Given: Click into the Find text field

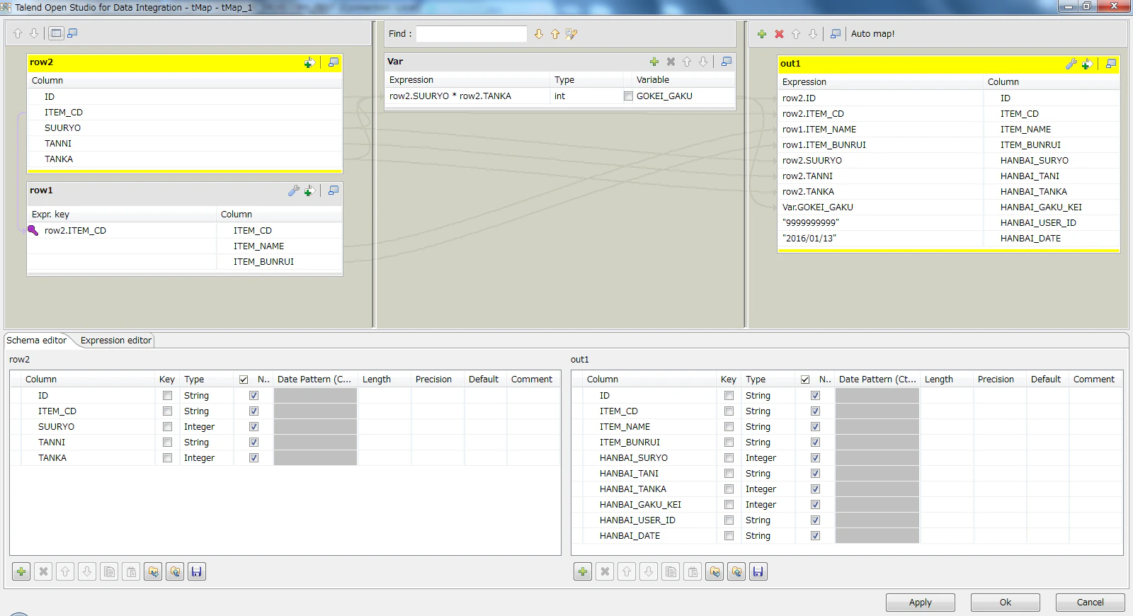Looking at the screenshot, I should [x=472, y=34].
